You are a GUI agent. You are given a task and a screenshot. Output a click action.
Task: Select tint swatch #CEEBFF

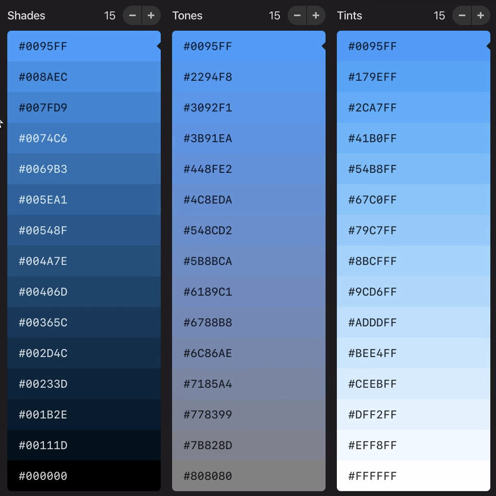pyautogui.click(x=414, y=384)
